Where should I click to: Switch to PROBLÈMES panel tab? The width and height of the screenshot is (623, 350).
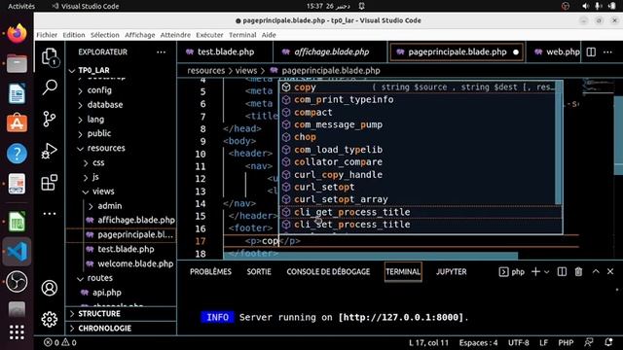tap(210, 272)
